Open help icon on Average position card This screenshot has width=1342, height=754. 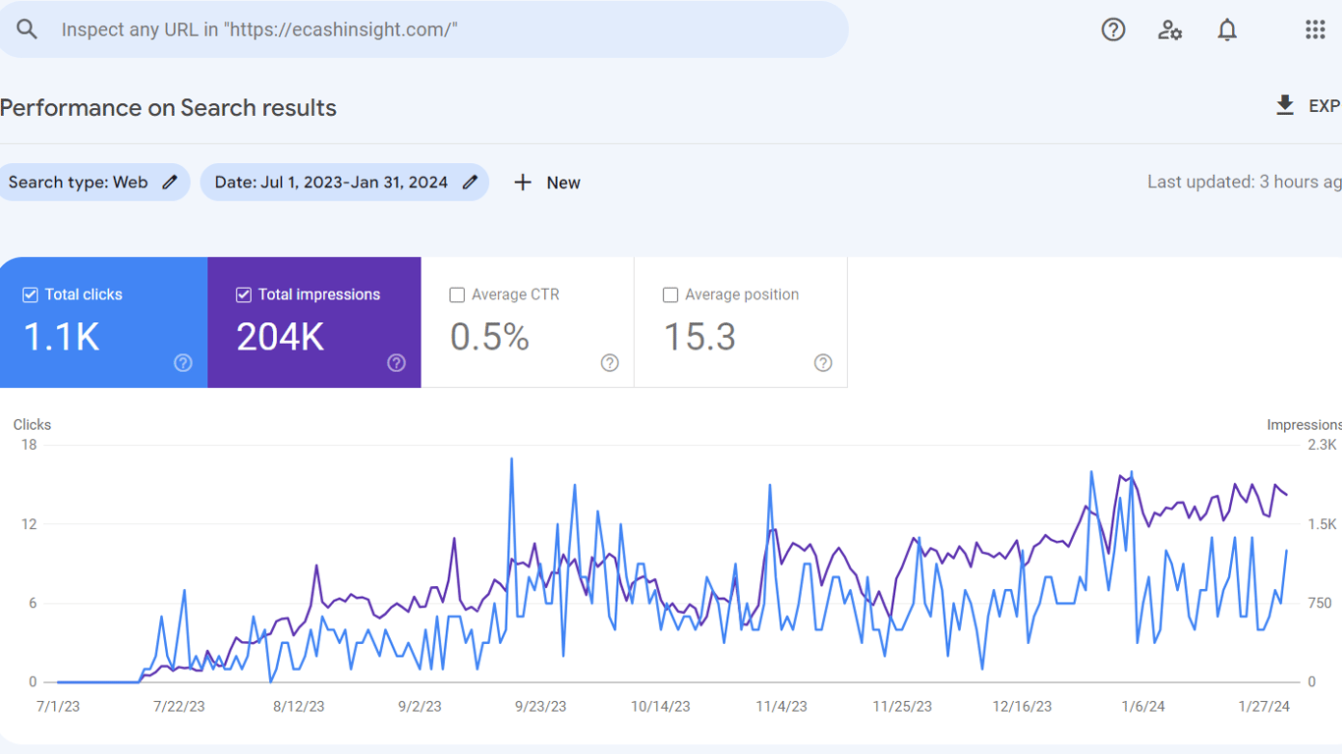823,363
